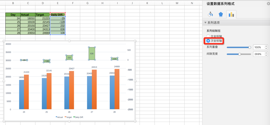Screen dimensions: 270x125
Task: Click the green 106 bar in chart
Action: pos(114,59)
